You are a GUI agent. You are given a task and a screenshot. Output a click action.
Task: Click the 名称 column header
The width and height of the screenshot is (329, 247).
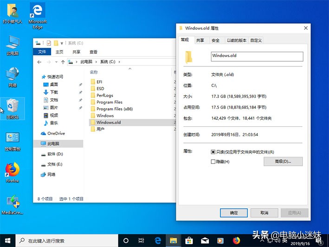click(x=94, y=72)
